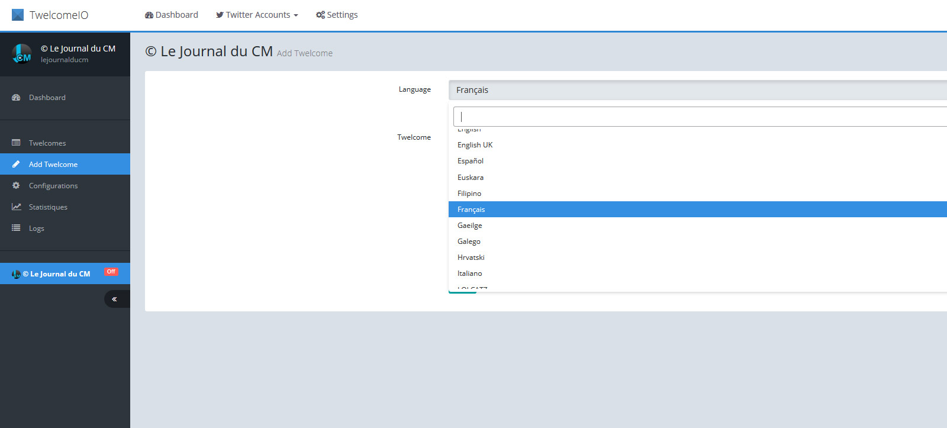Toggle the Off switch for Le Journal du CM
This screenshot has height=428, width=947.
(x=111, y=272)
